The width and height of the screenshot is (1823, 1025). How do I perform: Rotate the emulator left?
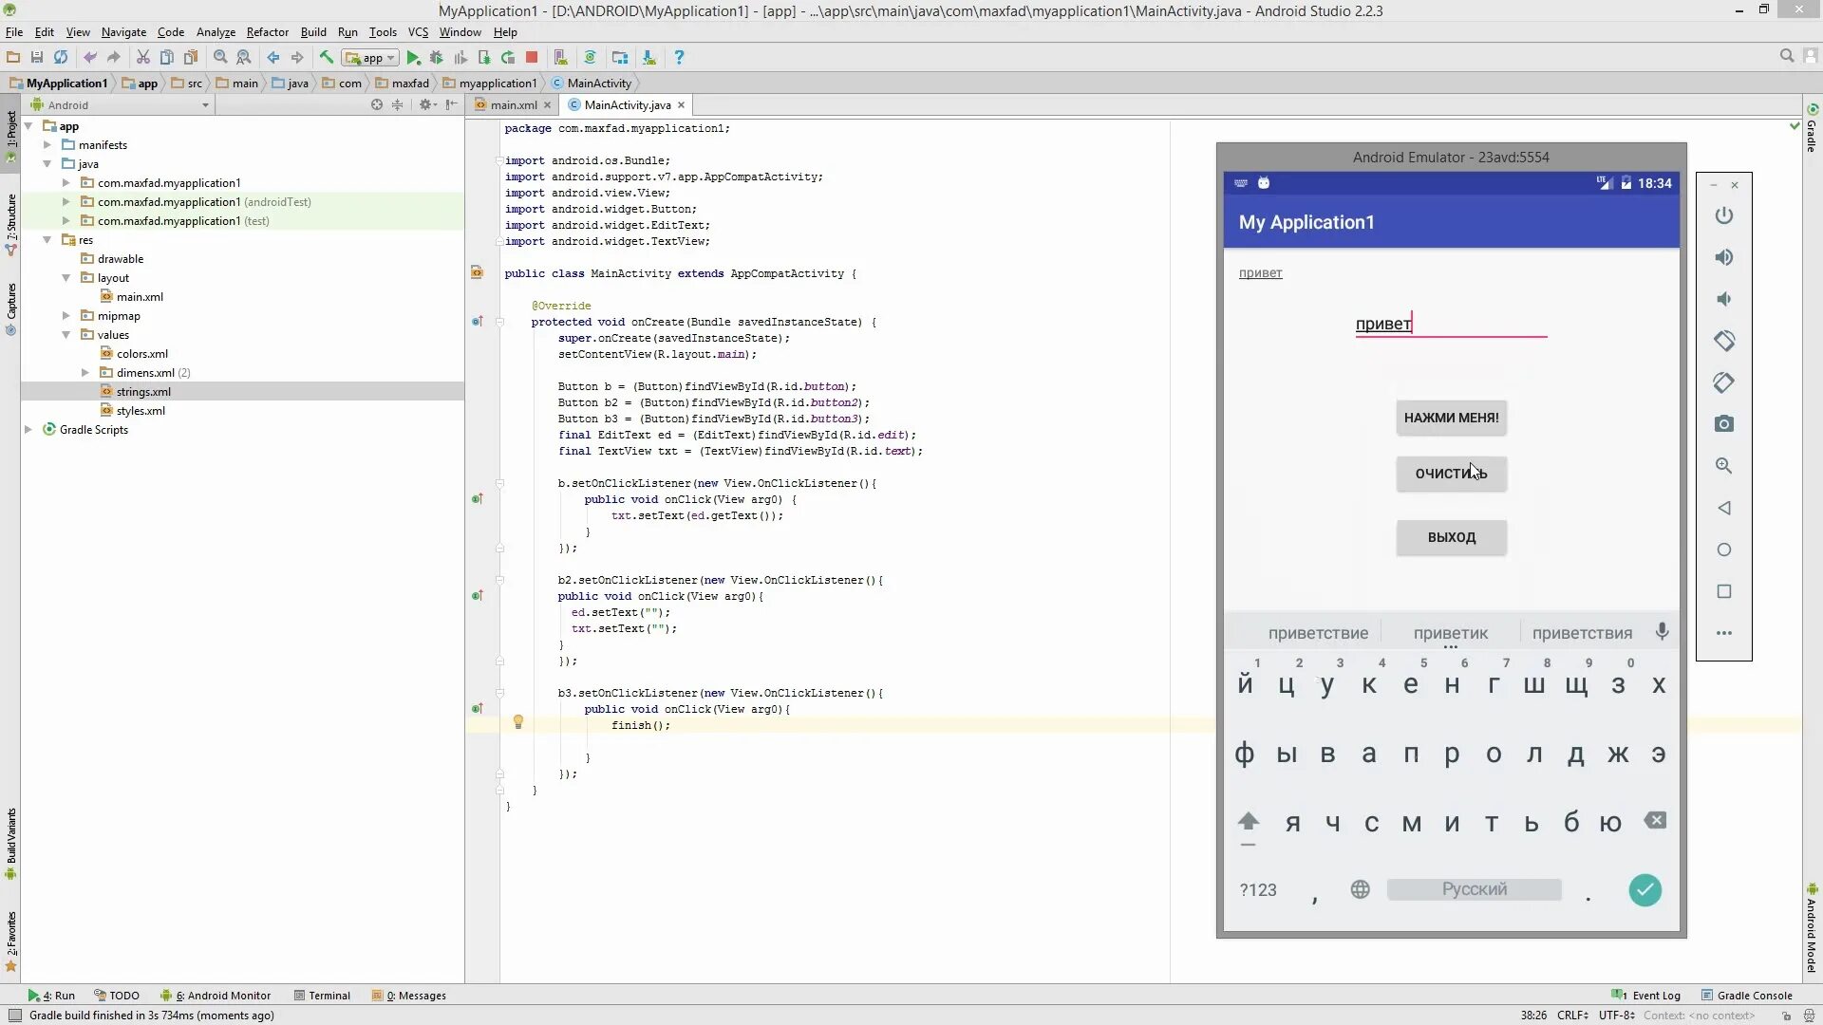(1723, 341)
